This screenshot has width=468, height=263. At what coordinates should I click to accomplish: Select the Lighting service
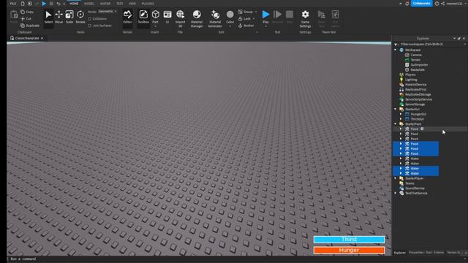[x=411, y=80]
